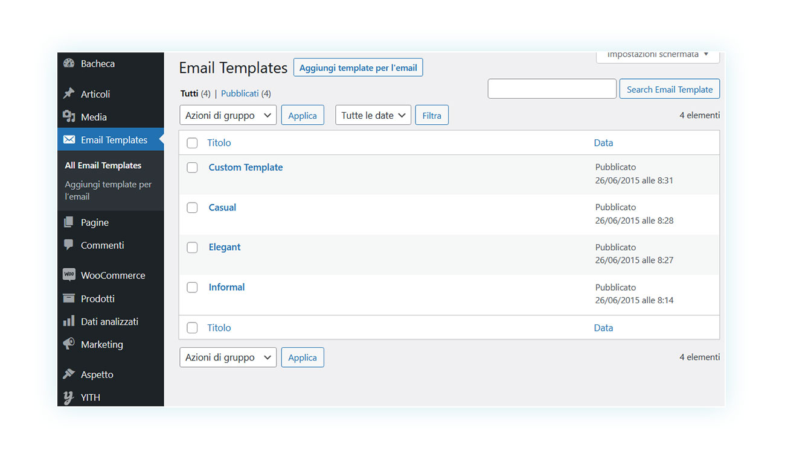Open Elegant template link

pyautogui.click(x=225, y=247)
